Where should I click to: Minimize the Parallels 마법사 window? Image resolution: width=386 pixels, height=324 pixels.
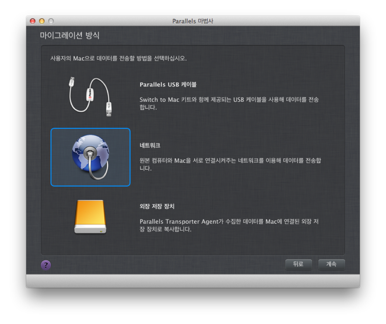(x=42, y=21)
